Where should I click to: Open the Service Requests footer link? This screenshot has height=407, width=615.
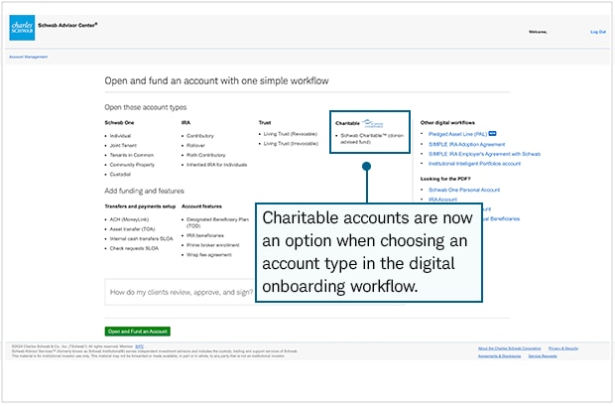543,356
